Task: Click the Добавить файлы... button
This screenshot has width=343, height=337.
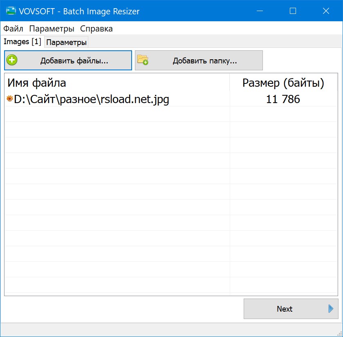Action: [68, 61]
